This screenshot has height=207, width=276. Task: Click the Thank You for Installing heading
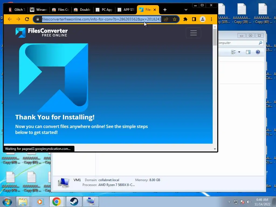click(55, 117)
